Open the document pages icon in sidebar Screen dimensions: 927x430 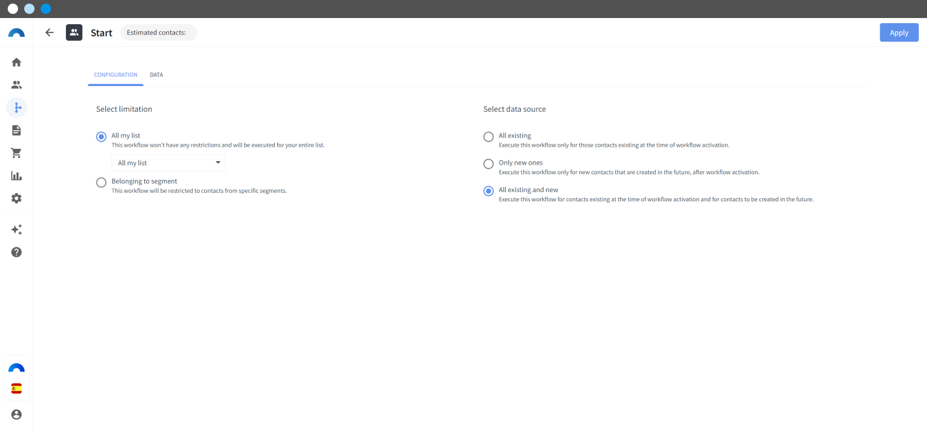16,130
